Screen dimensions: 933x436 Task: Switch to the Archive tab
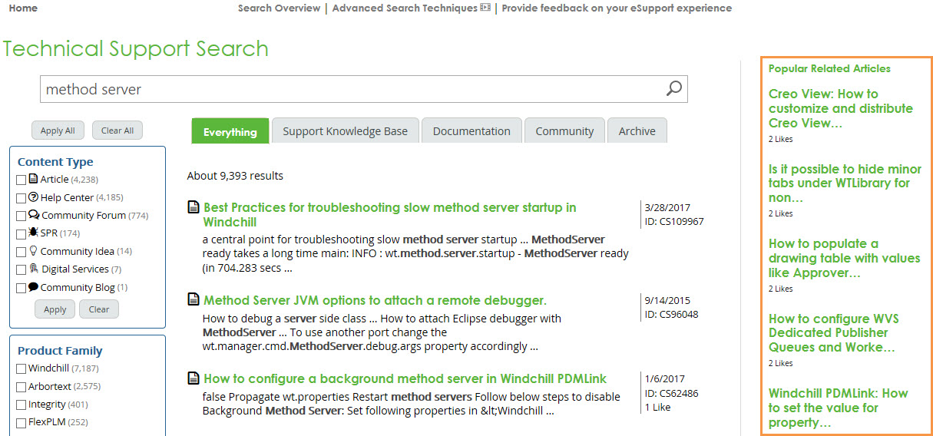click(637, 130)
